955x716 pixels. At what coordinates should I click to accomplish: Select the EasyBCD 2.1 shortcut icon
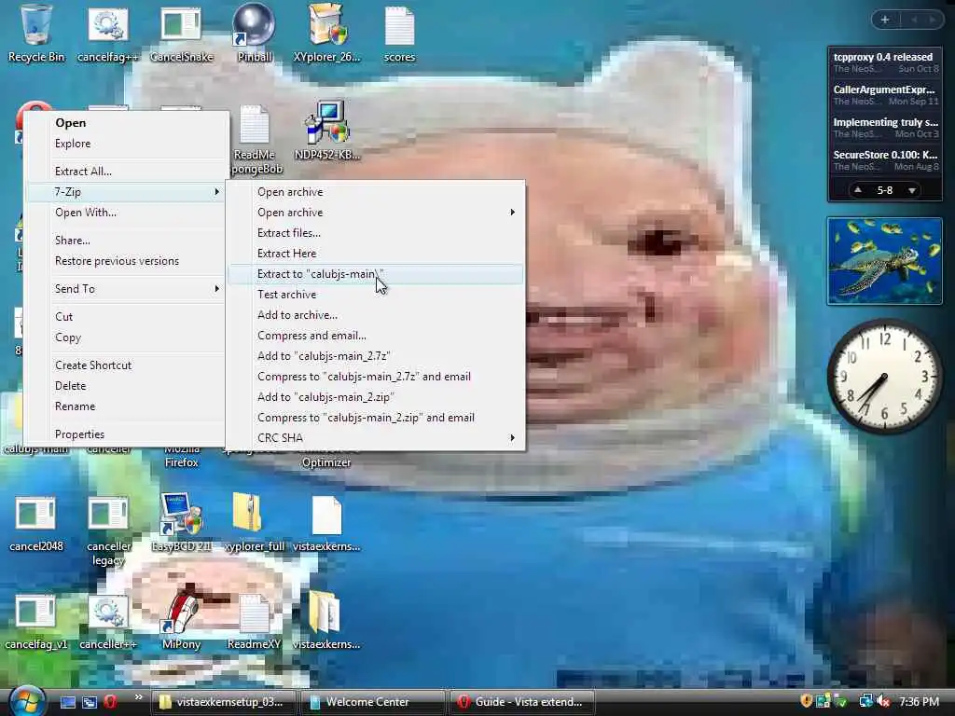coord(181,524)
